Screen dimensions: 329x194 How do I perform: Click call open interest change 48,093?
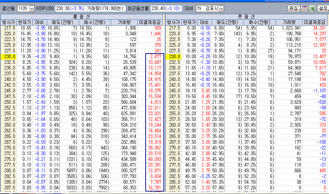tap(155, 159)
